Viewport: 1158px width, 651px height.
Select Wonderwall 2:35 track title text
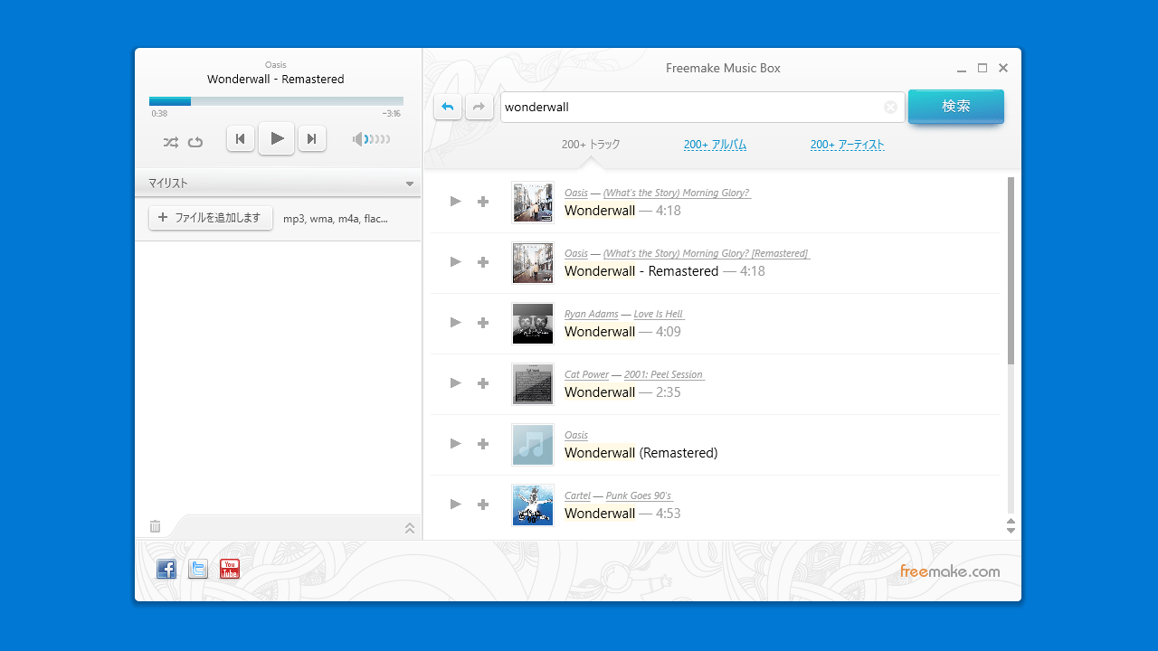(600, 392)
